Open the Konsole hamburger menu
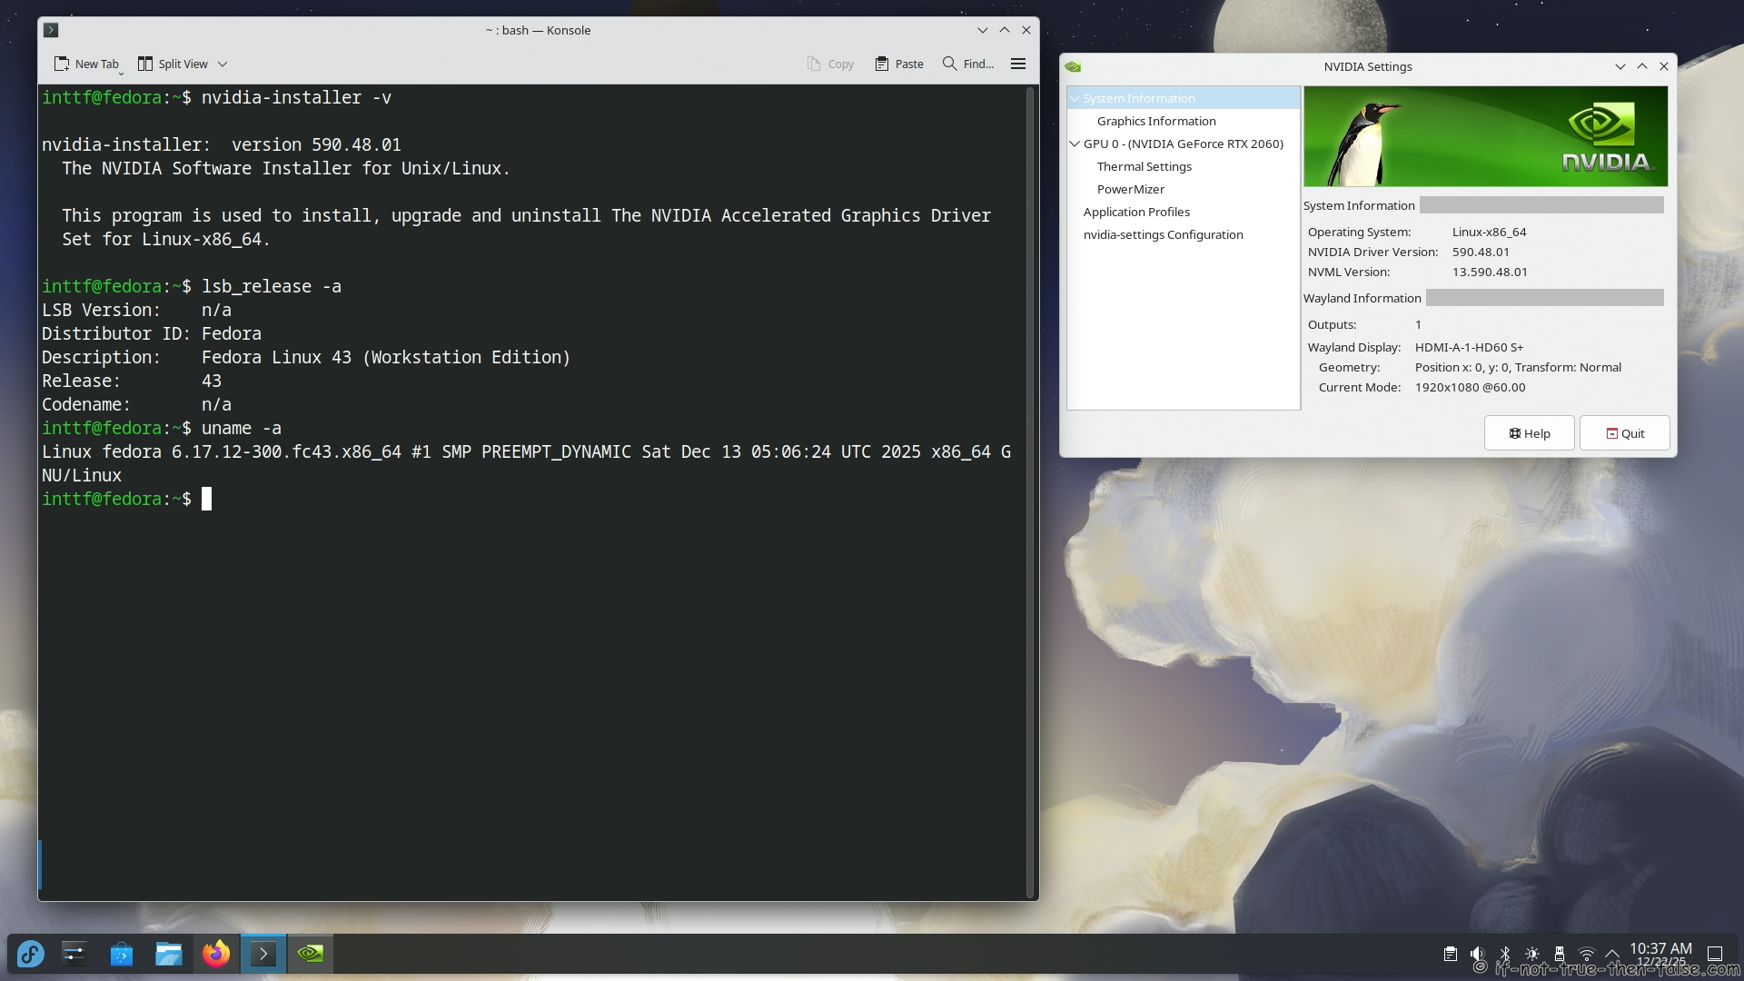The height and width of the screenshot is (981, 1744). 1018,64
